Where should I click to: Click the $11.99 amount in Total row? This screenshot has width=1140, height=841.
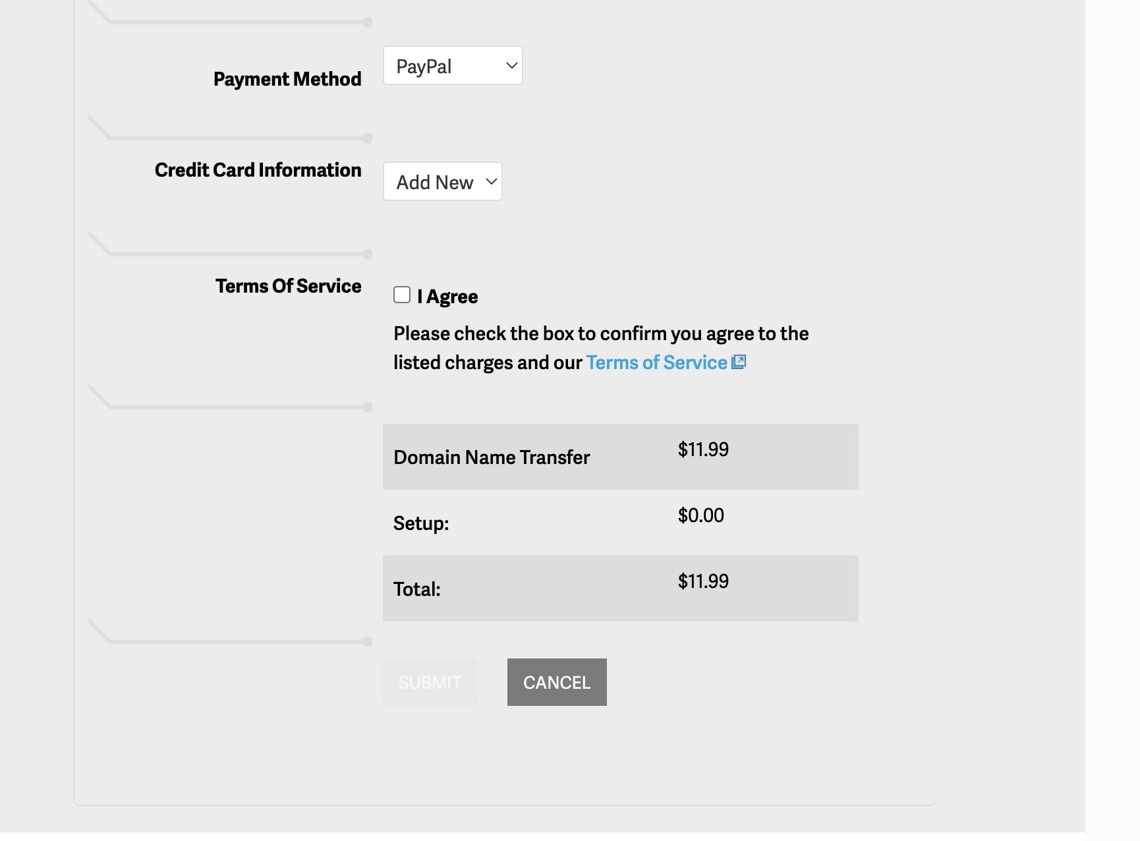[703, 581]
